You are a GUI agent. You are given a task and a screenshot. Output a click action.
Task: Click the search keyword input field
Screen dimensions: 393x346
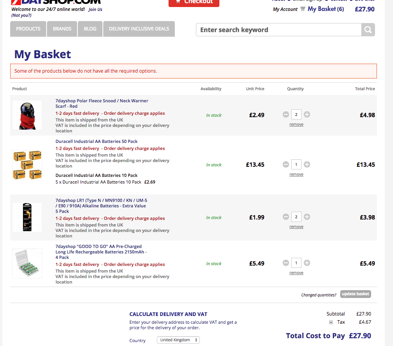coord(279,30)
